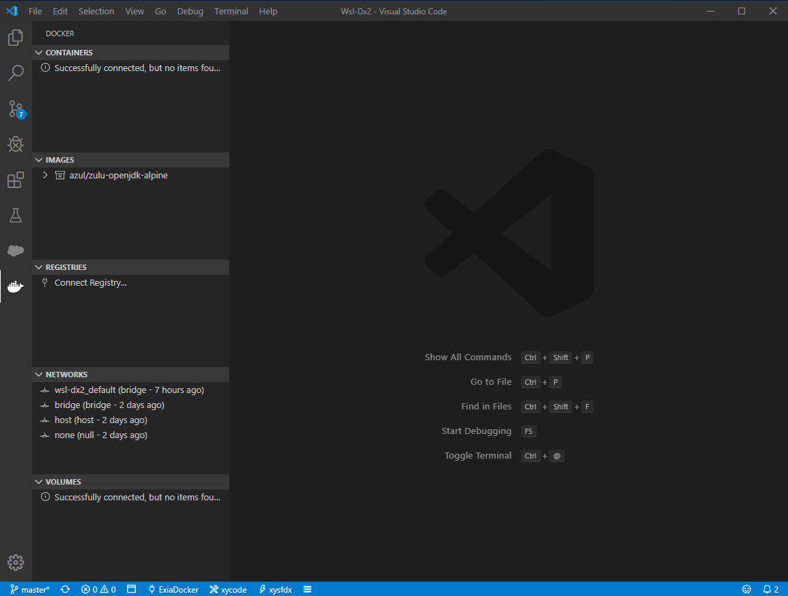Viewport: 788px width, 596px height.
Task: Open the Go menu
Action: pos(160,11)
